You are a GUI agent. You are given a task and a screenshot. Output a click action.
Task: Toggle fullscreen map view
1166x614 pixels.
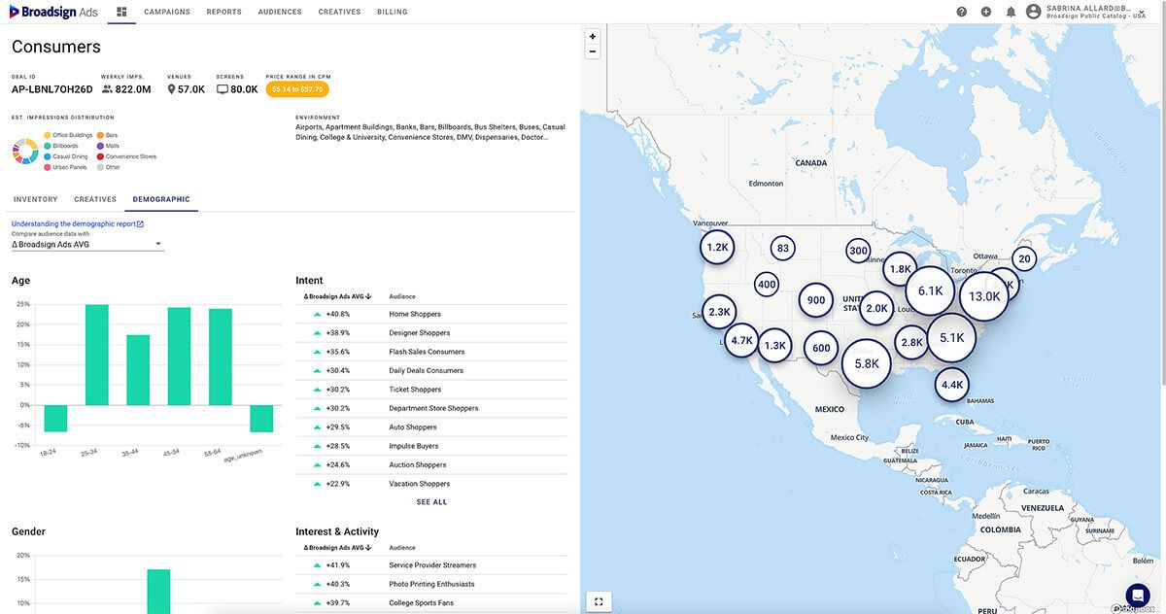pos(599,601)
